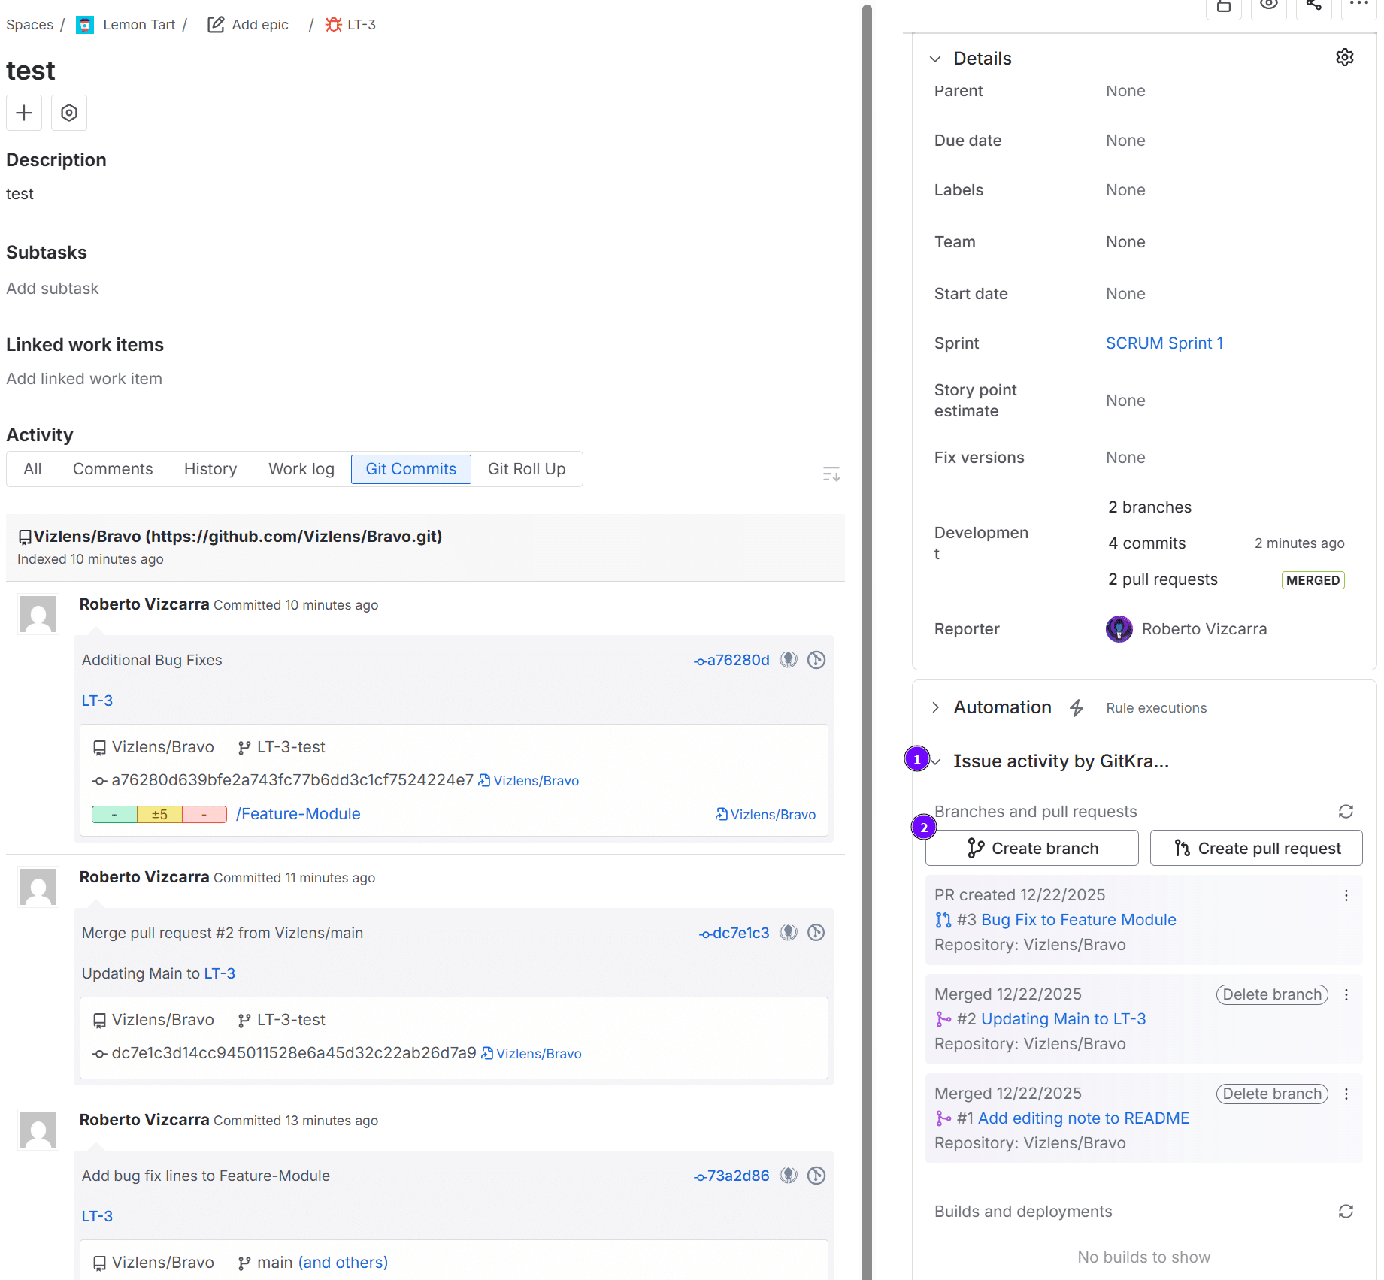Open the History activity tab
Screen dimensions: 1384x1280
pyautogui.click(x=210, y=469)
